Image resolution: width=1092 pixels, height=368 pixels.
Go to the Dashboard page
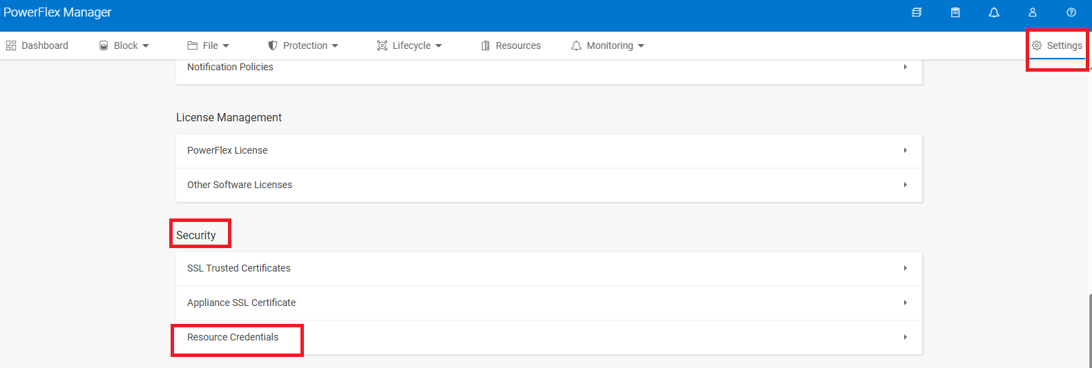pyautogui.click(x=37, y=45)
